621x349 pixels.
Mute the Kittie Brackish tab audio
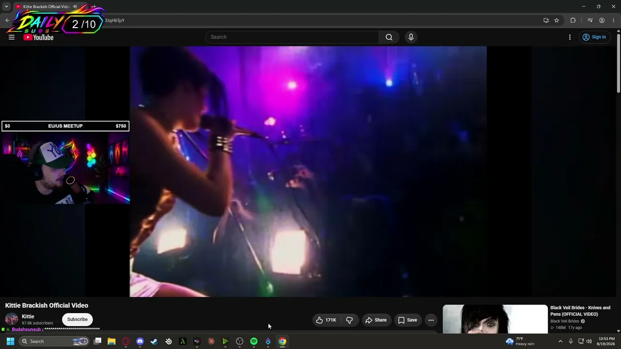click(x=75, y=6)
